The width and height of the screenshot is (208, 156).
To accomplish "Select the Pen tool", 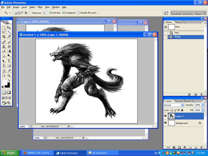I will coord(4,66).
